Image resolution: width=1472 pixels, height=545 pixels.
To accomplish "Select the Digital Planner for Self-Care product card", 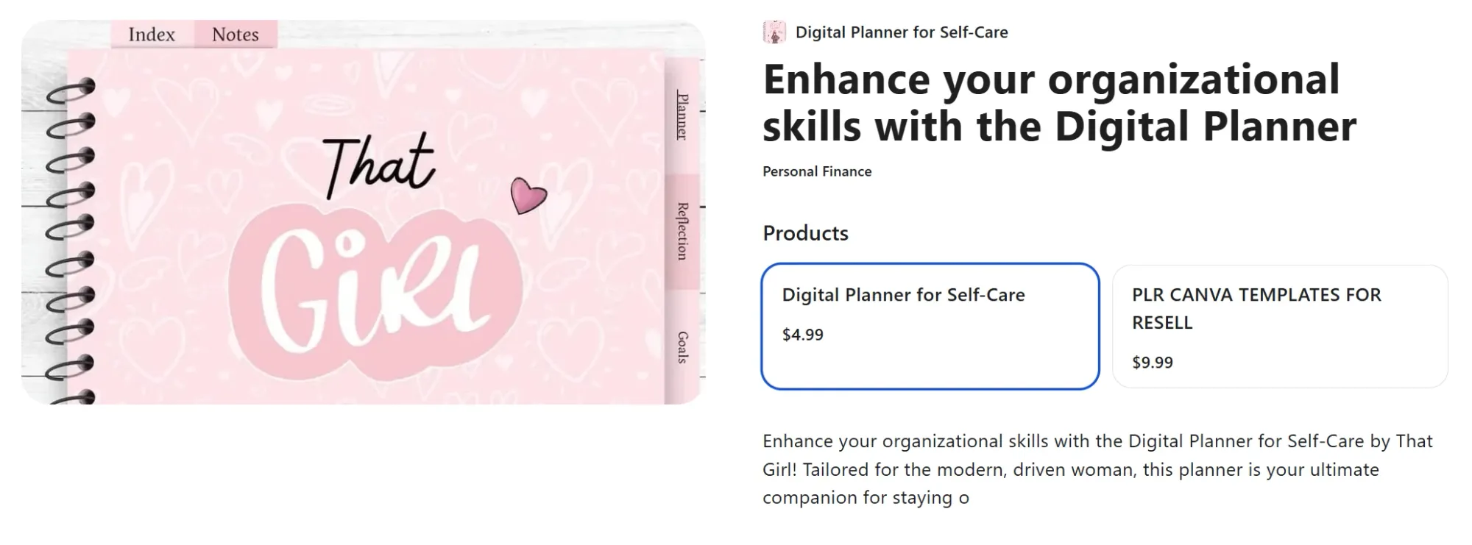I will click(x=930, y=326).
